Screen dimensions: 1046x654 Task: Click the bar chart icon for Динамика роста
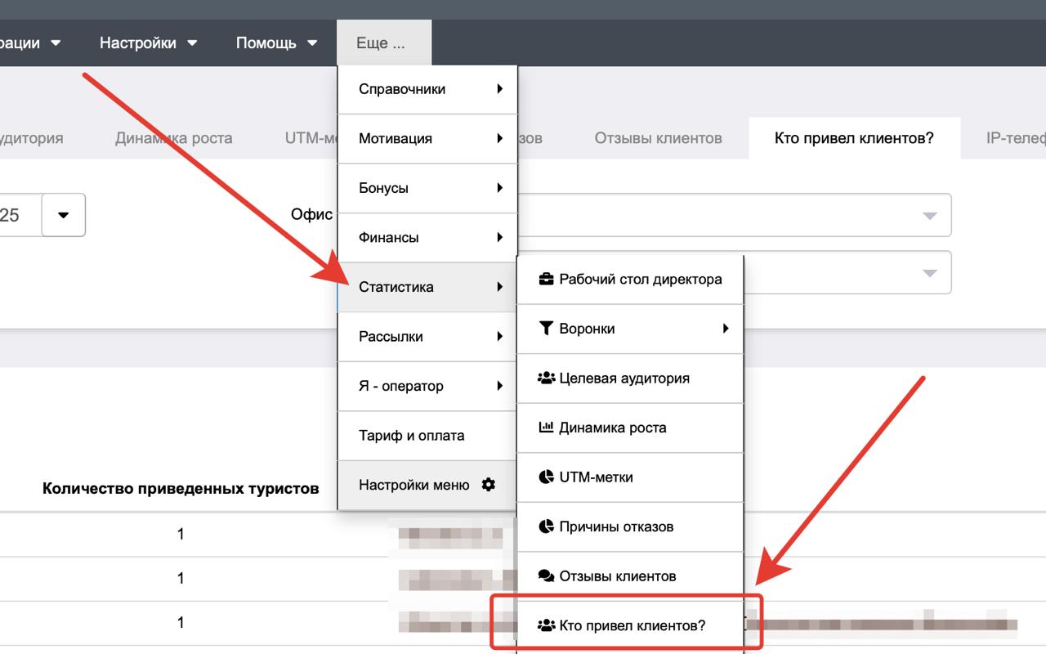point(546,428)
